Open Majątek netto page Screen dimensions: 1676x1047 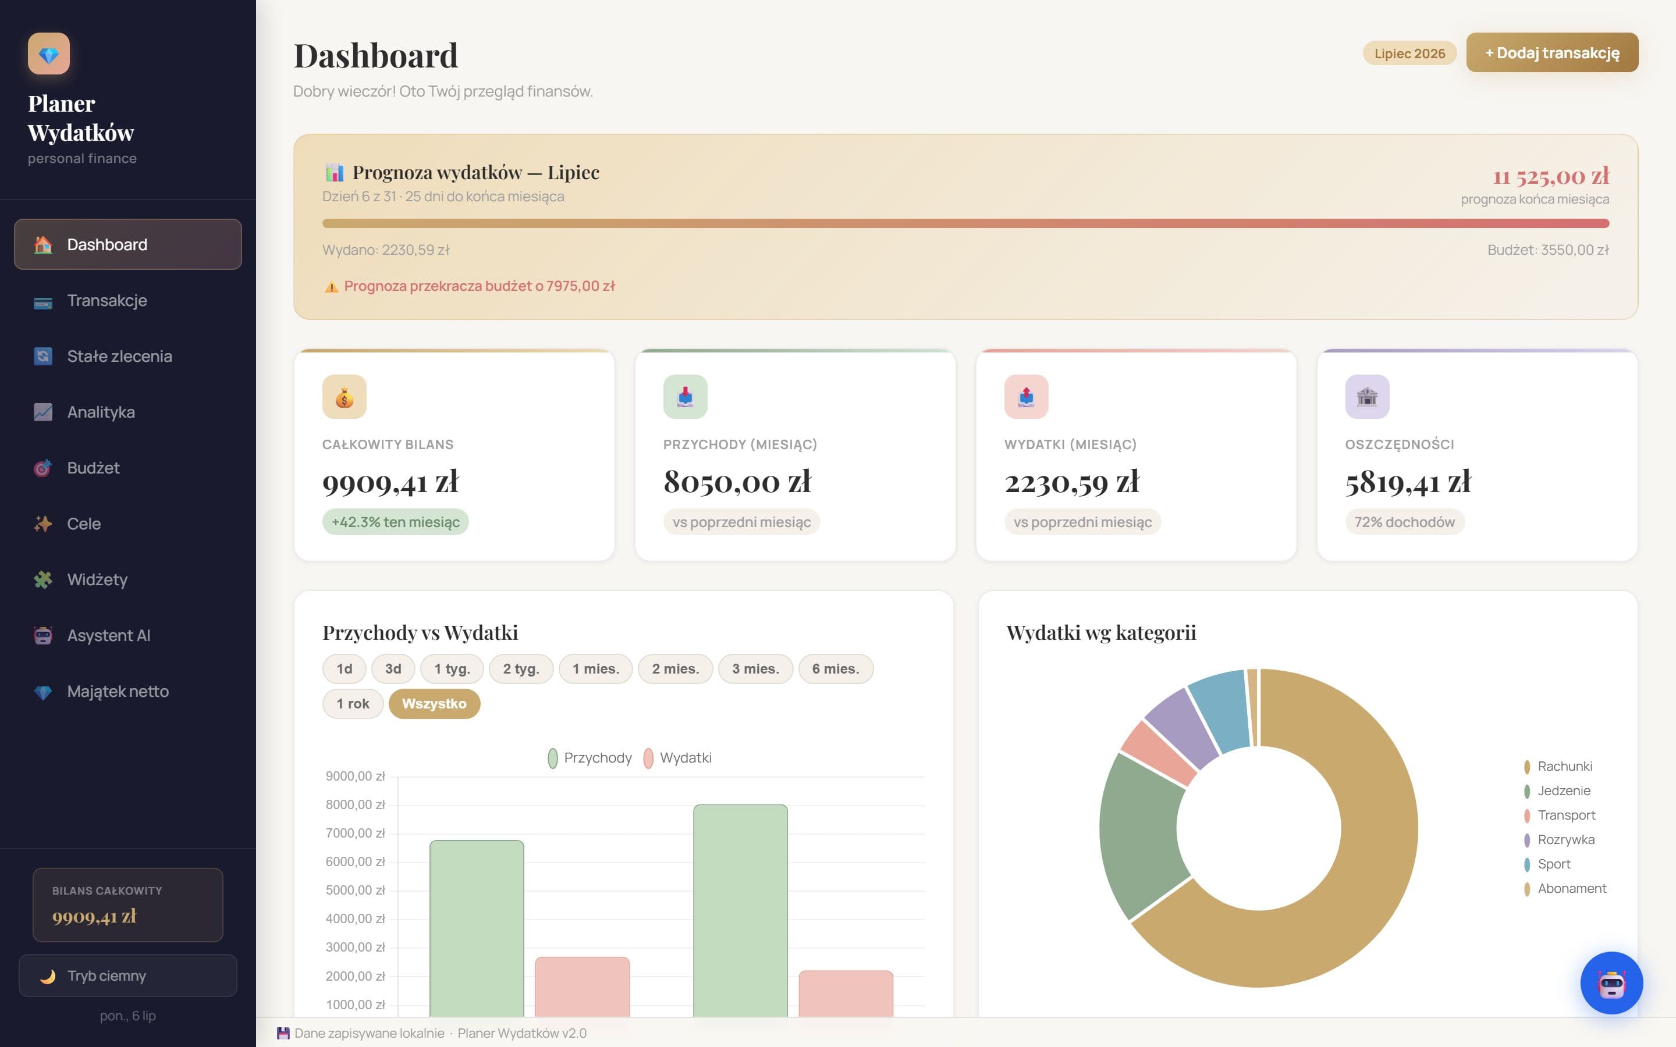128,691
